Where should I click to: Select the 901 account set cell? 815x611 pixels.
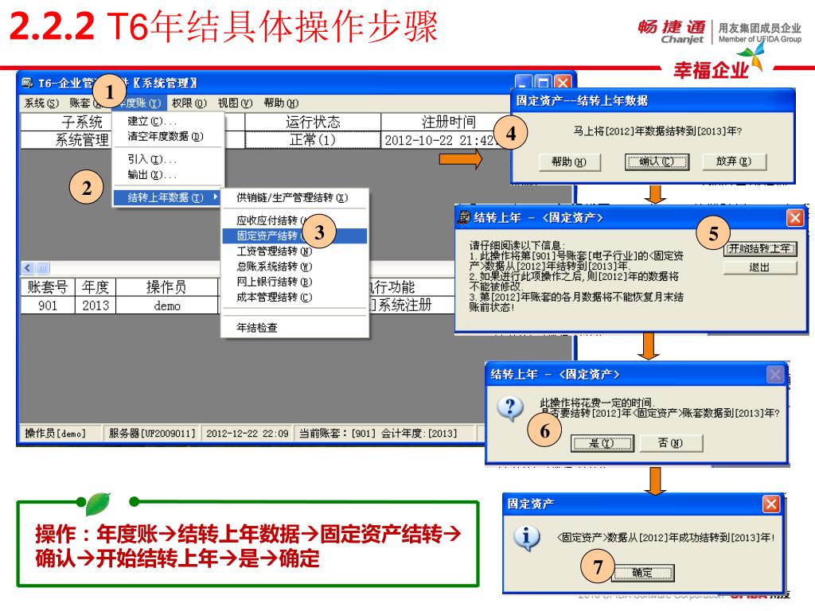click(x=48, y=305)
